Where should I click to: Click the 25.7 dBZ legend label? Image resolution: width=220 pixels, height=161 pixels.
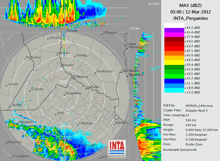coord(193,78)
